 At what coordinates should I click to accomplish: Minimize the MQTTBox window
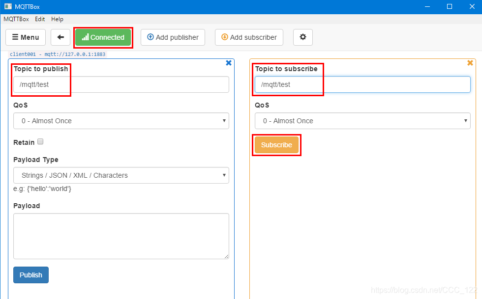pos(427,6)
